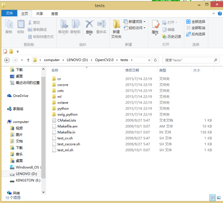Click Invert selection (反向选择)
Viewport: 223px width, 203px height.
pyautogui.click(x=196, y=34)
